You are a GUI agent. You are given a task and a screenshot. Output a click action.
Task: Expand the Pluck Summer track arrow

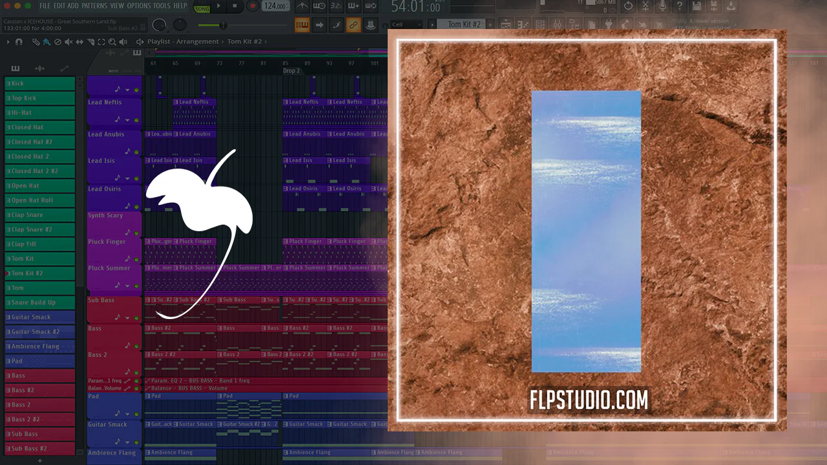coord(128,285)
